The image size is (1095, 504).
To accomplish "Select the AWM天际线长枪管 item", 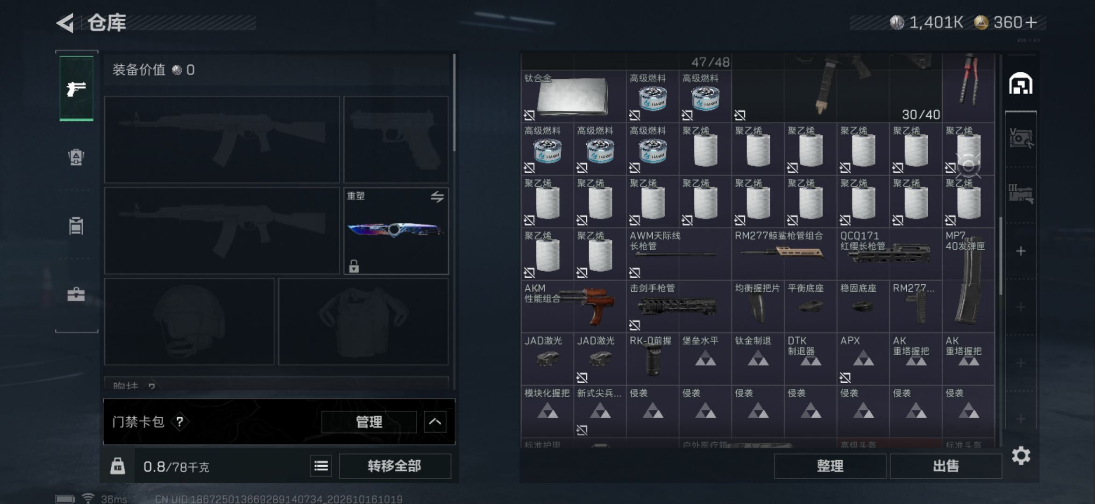I will click(679, 254).
